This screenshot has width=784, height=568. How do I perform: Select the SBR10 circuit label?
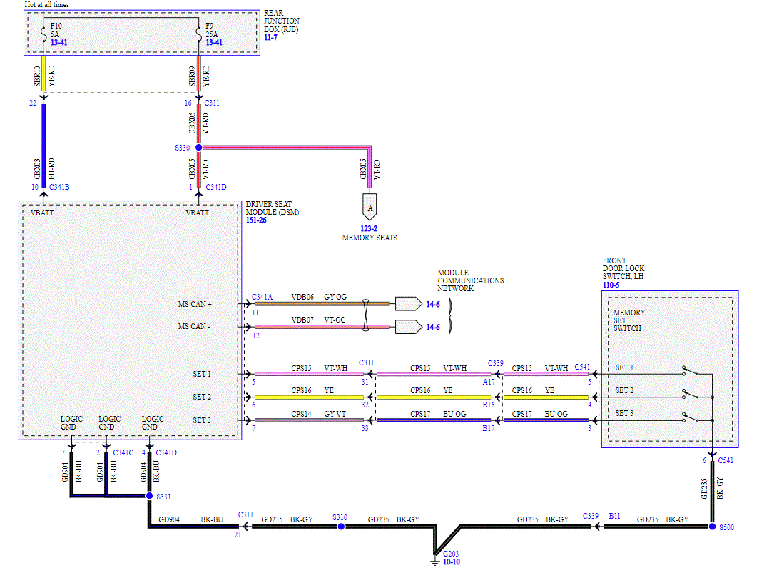point(37,76)
